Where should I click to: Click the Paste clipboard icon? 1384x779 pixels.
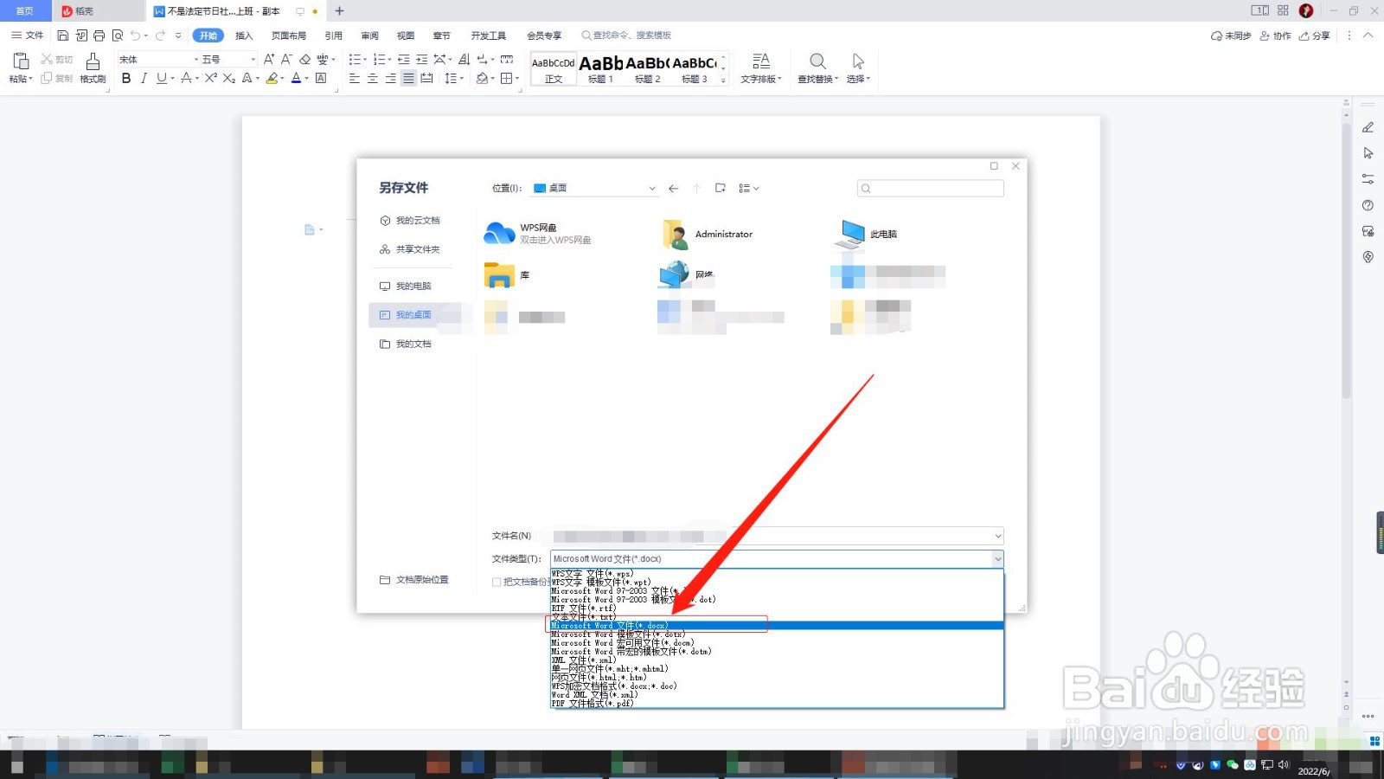pyautogui.click(x=21, y=61)
